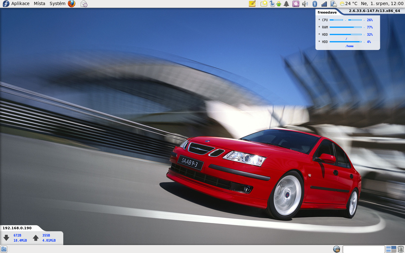Click the 18.4MiB downloaded total
The image size is (405, 253).
point(20,240)
